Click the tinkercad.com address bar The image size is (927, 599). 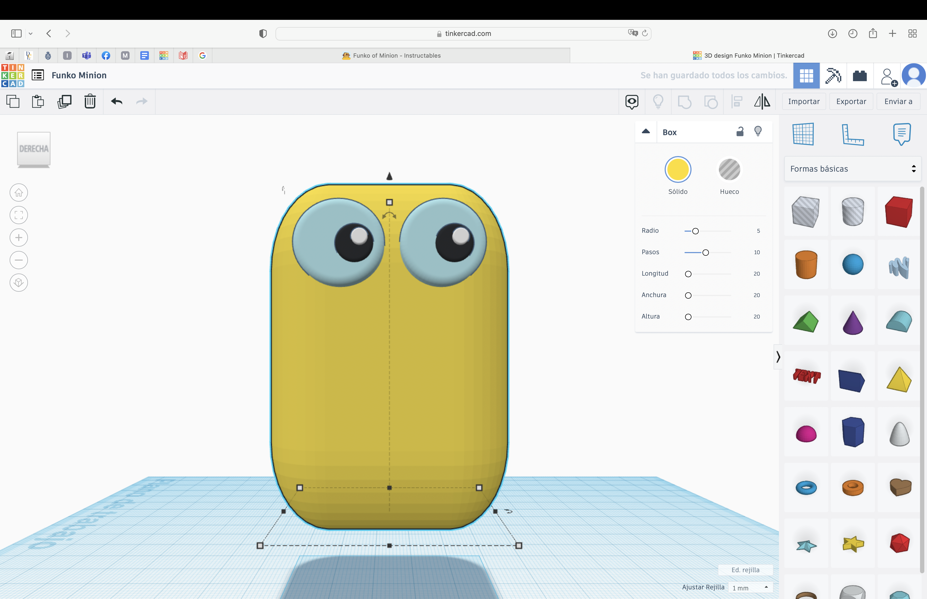[x=463, y=34]
